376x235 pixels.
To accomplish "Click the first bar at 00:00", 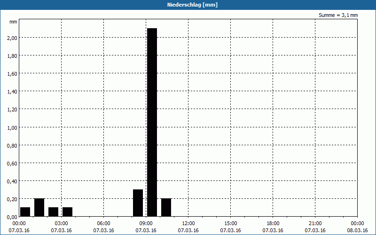I will (x=25, y=212).
